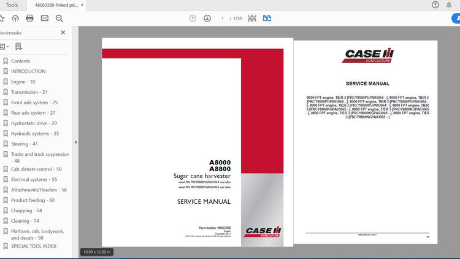The image size is (460, 259).
Task: Select Hydrostatic drive - 29 bookmark
Action: 34,123
